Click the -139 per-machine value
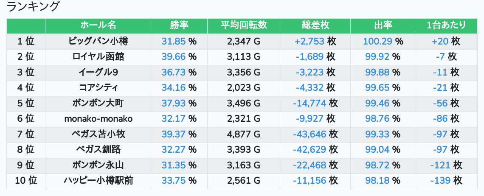484x196 pixels. click(x=440, y=181)
